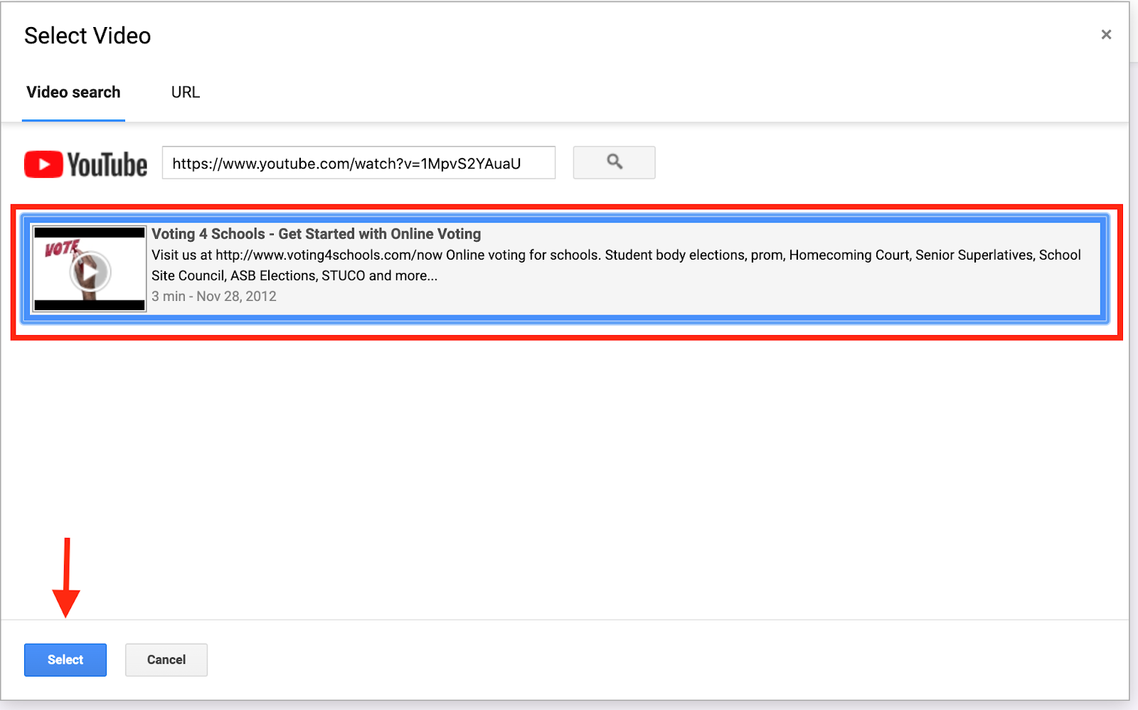Click the magnifying glass search button
Image resolution: width=1138 pixels, height=710 pixels.
[614, 163]
